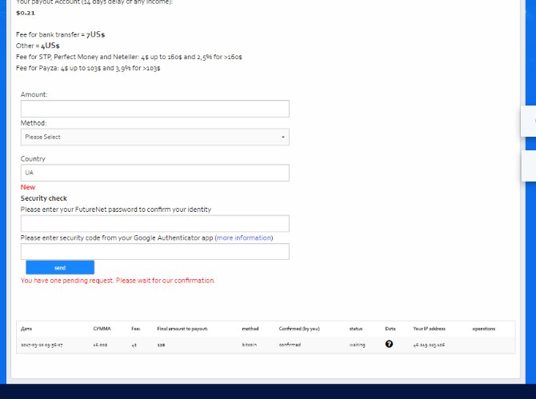Viewport: 536px width, 399px height.
Task: Open the 'more information' link
Action: (244, 237)
